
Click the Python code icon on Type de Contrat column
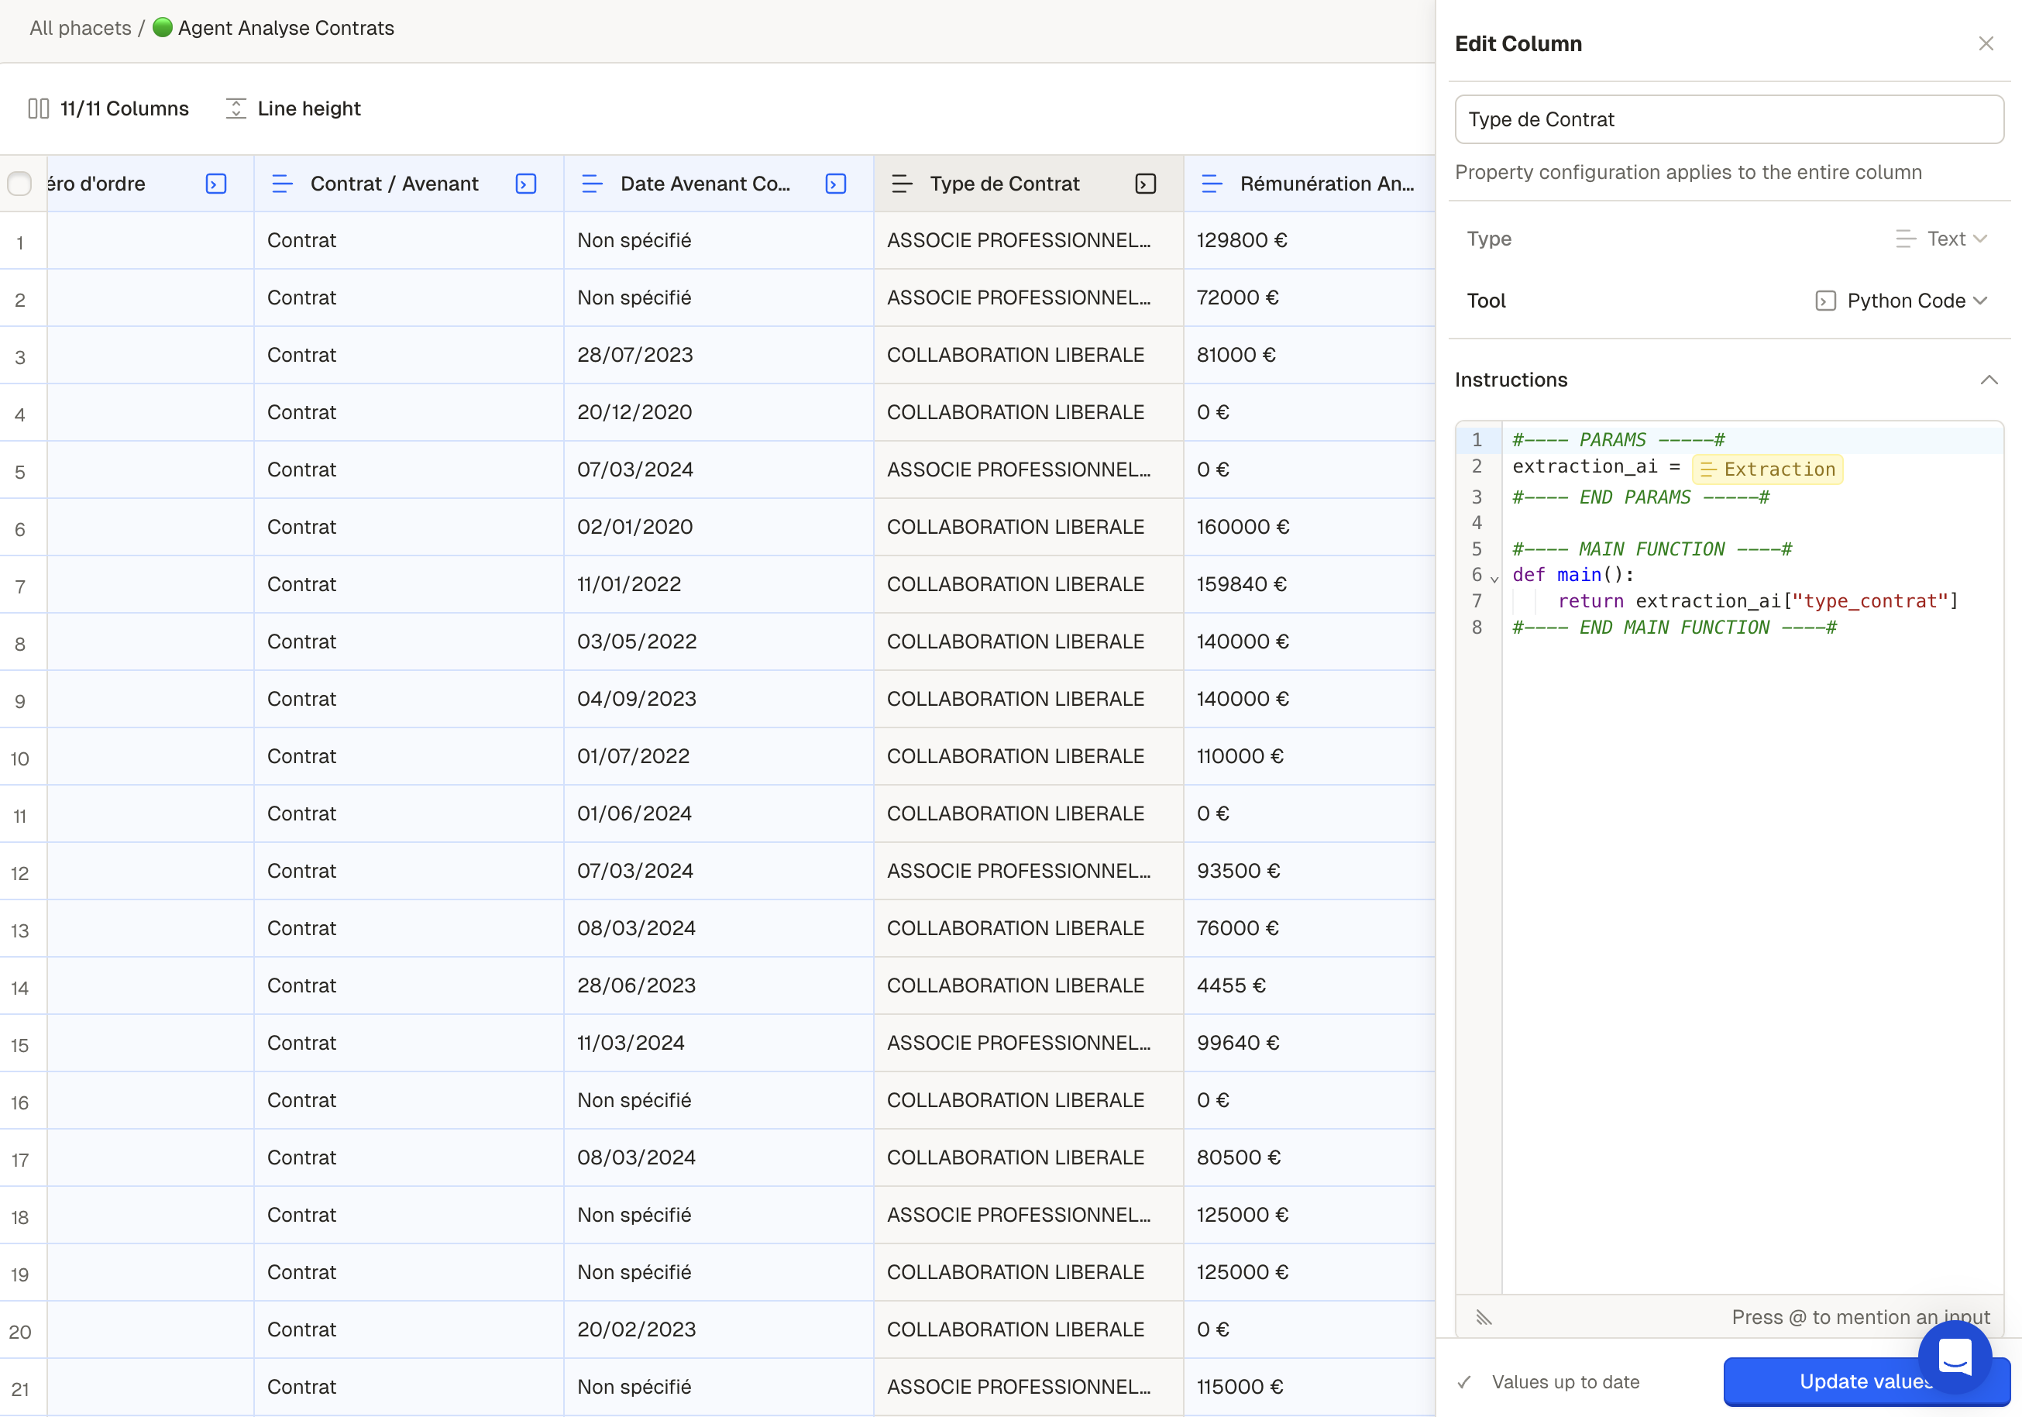1146,183
